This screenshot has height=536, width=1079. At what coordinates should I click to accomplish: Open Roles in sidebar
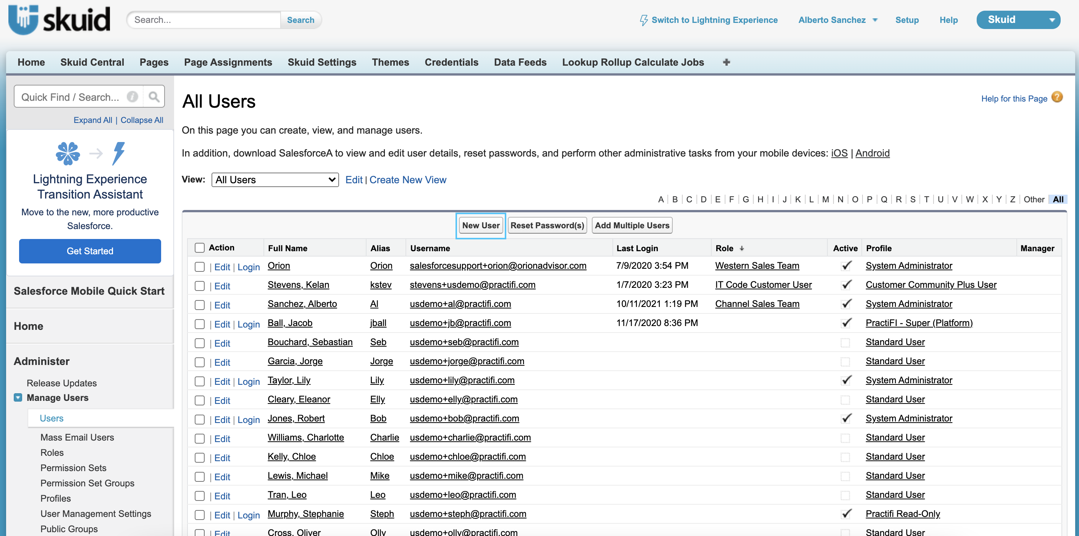click(x=52, y=453)
